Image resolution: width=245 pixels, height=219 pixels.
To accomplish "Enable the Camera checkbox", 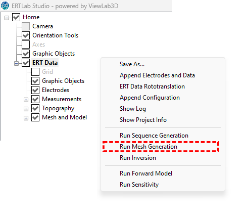I will tap(26, 26).
